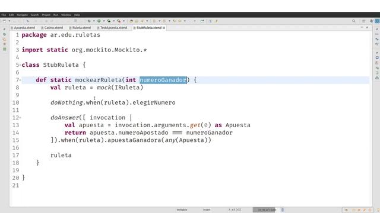Click the Open Task toolbar icon
The height and width of the screenshot is (213, 380).
click(x=137, y=21)
